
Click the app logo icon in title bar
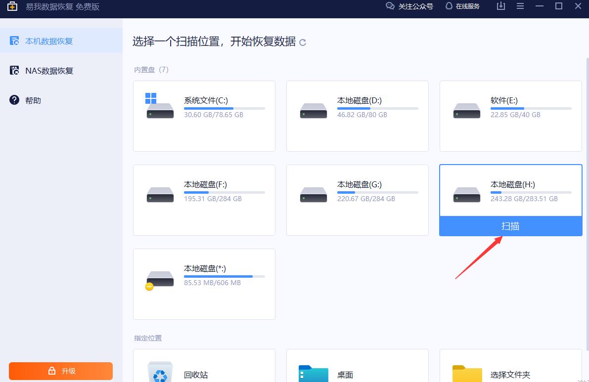click(12, 6)
